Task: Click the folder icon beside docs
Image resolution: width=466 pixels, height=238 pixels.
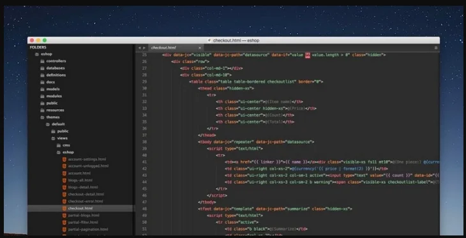Action: coord(42,82)
